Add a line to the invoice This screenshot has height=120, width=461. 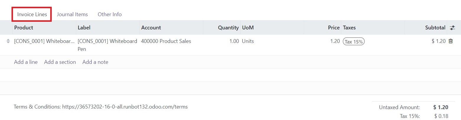coord(26,62)
